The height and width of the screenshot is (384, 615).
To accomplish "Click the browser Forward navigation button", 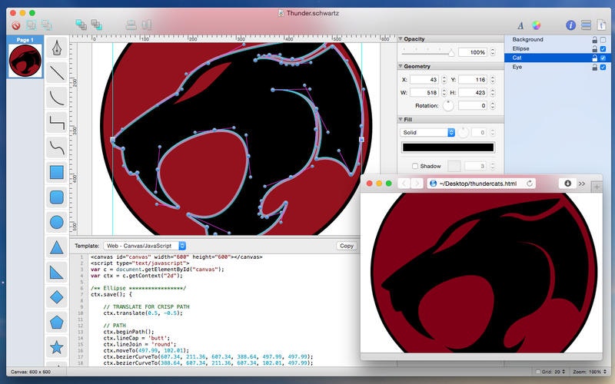I will [x=417, y=184].
